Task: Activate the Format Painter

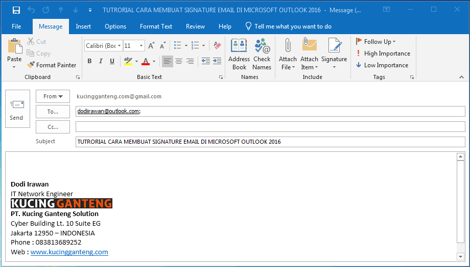Action: [x=51, y=65]
